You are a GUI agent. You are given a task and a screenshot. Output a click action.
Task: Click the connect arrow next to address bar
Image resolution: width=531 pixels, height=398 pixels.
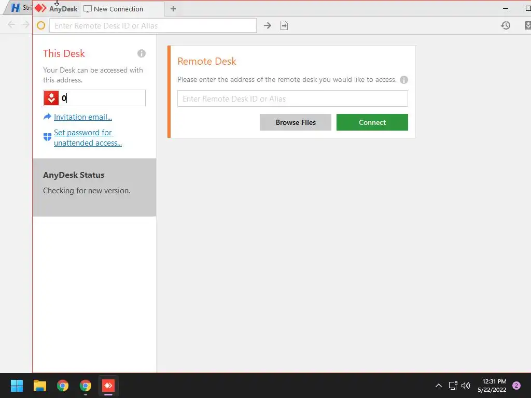268,25
